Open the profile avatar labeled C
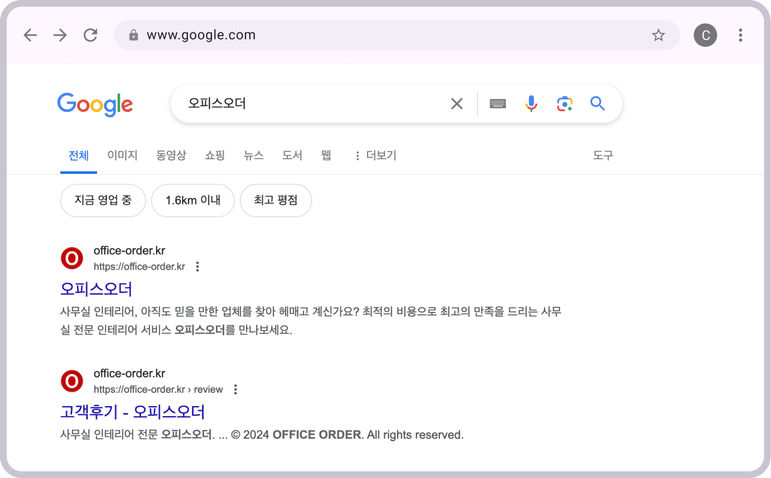This screenshot has width=771, height=478. click(705, 36)
